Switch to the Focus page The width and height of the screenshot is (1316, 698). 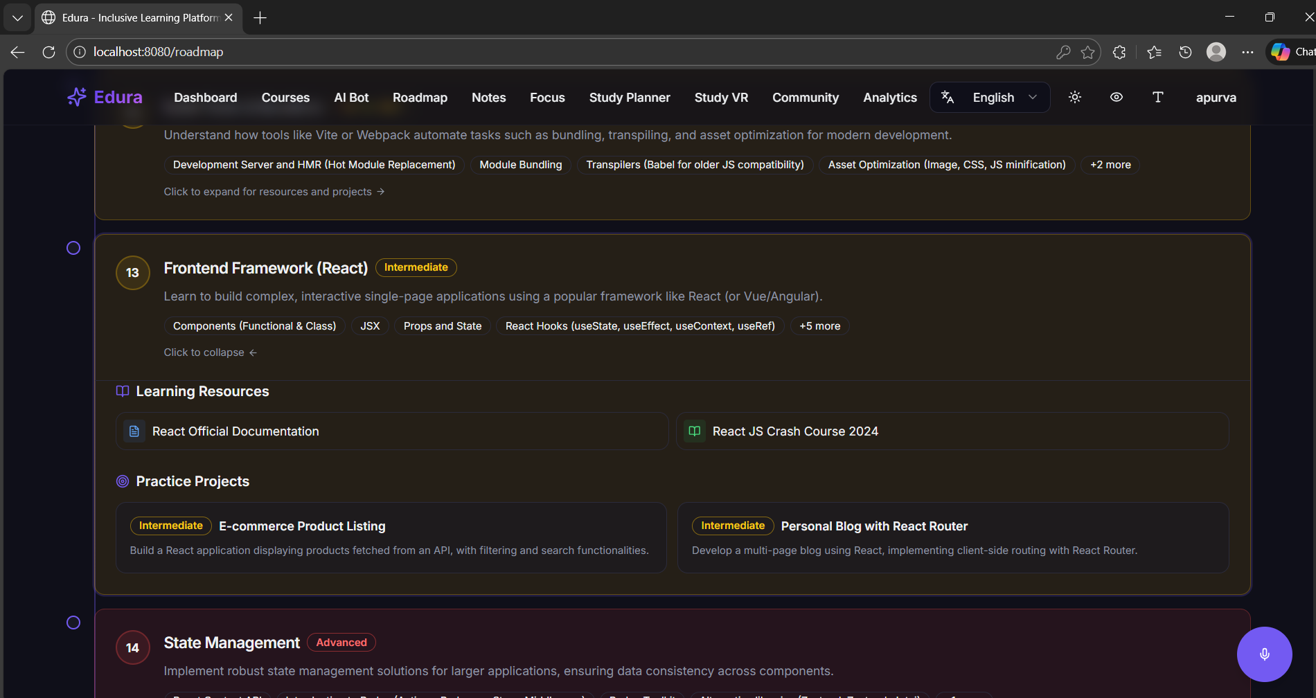click(547, 98)
